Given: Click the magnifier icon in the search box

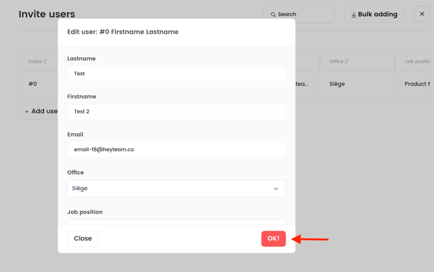Looking at the screenshot, I should pos(273,14).
